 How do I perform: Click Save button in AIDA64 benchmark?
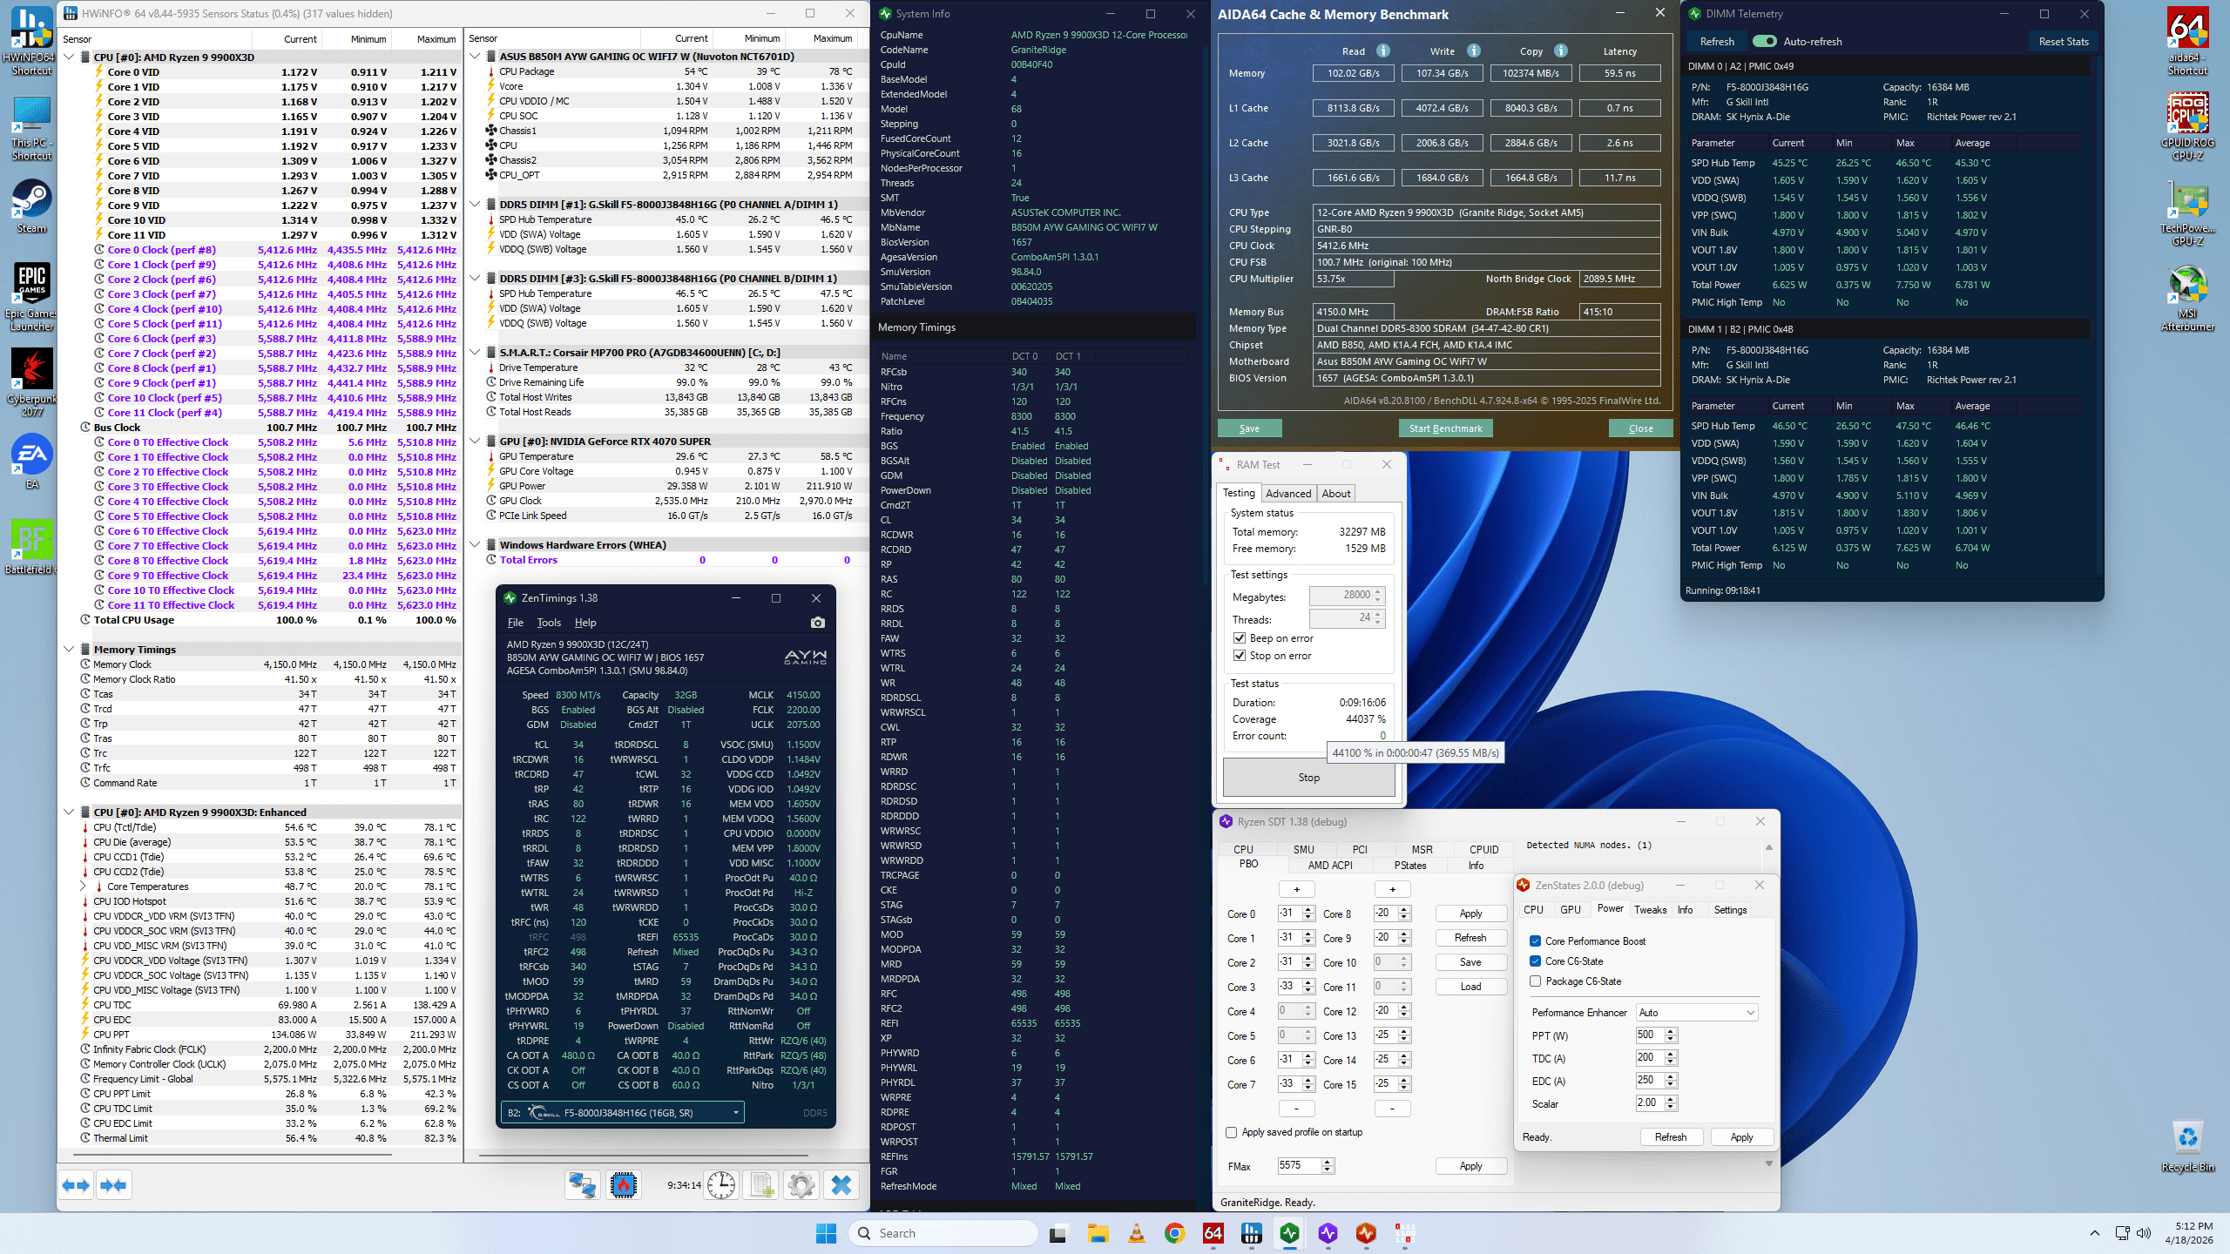click(1249, 428)
